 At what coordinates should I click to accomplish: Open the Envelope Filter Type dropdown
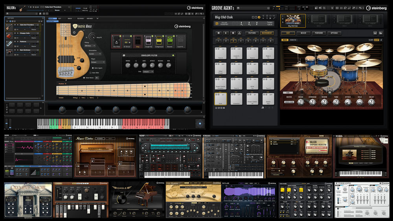coord(148,71)
